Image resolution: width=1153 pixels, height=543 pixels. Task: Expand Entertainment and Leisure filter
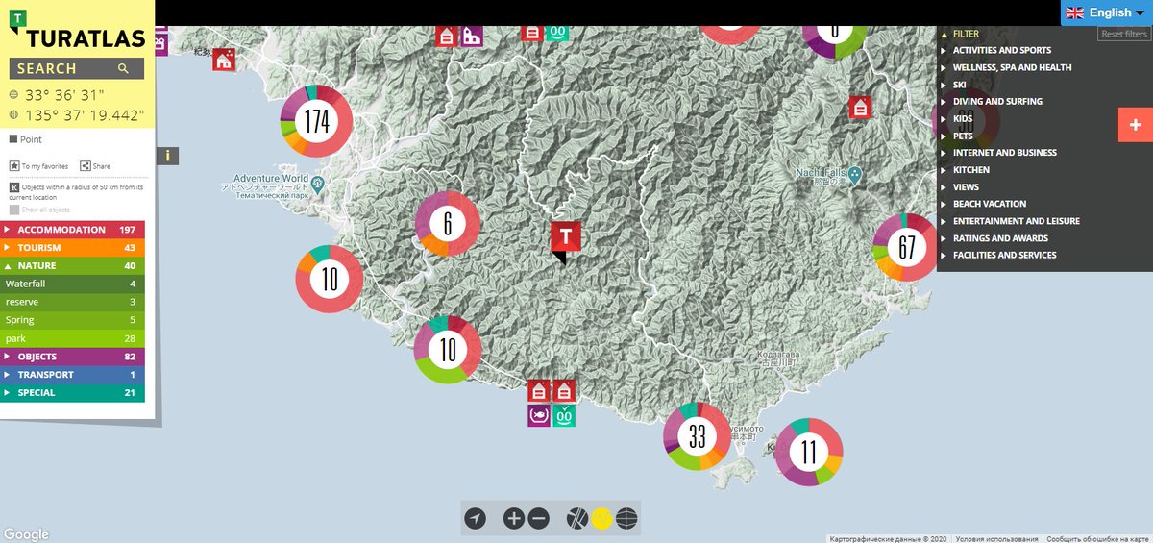point(1017,221)
